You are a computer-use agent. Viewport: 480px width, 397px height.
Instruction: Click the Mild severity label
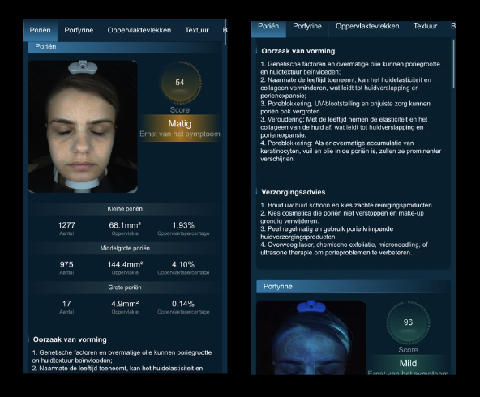(408, 363)
